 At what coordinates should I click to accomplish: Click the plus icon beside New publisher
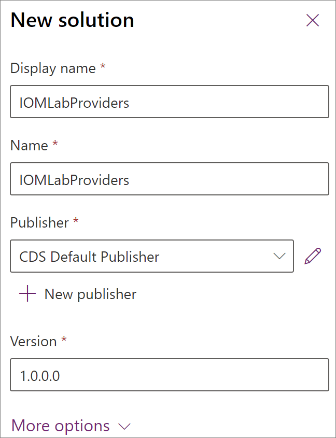[x=27, y=293]
